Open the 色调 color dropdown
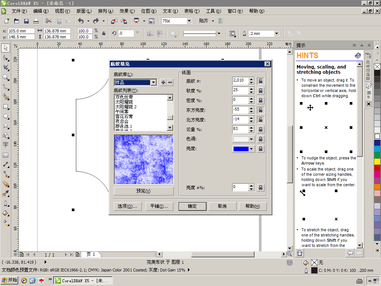 click(252, 139)
